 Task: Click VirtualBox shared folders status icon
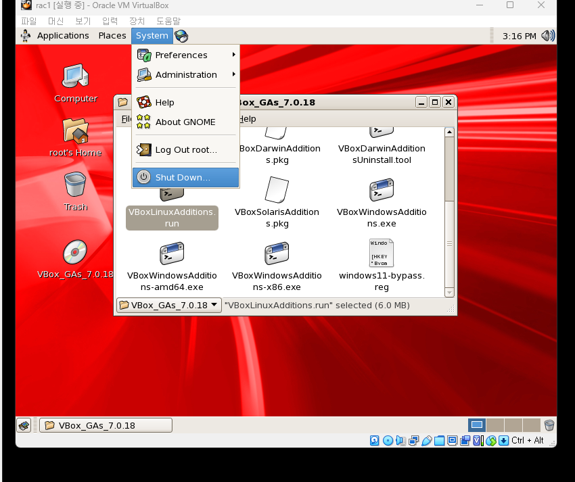(x=439, y=440)
